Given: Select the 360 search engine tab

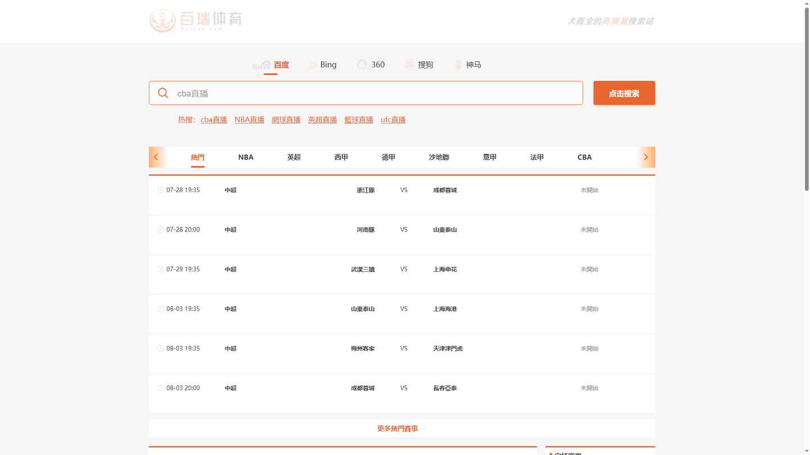Looking at the screenshot, I should click(371, 65).
